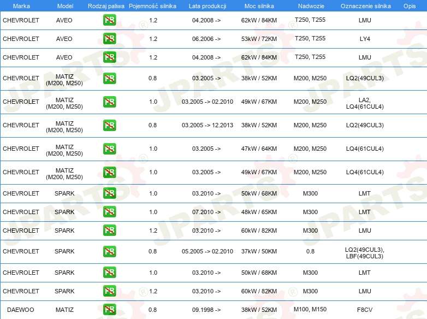
Task: Click the fuel icon in the 48kW / 65KM Spark row
Action: (x=109, y=212)
